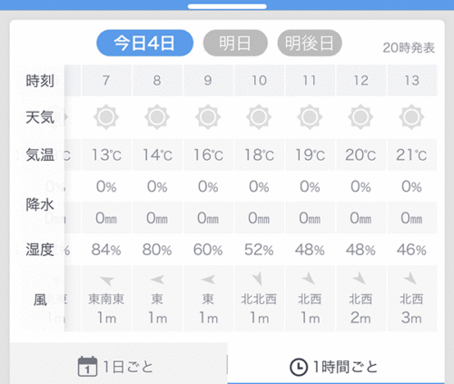The image size is (454, 384).
Task: Tap the hour 12 column header
Action: (360, 81)
